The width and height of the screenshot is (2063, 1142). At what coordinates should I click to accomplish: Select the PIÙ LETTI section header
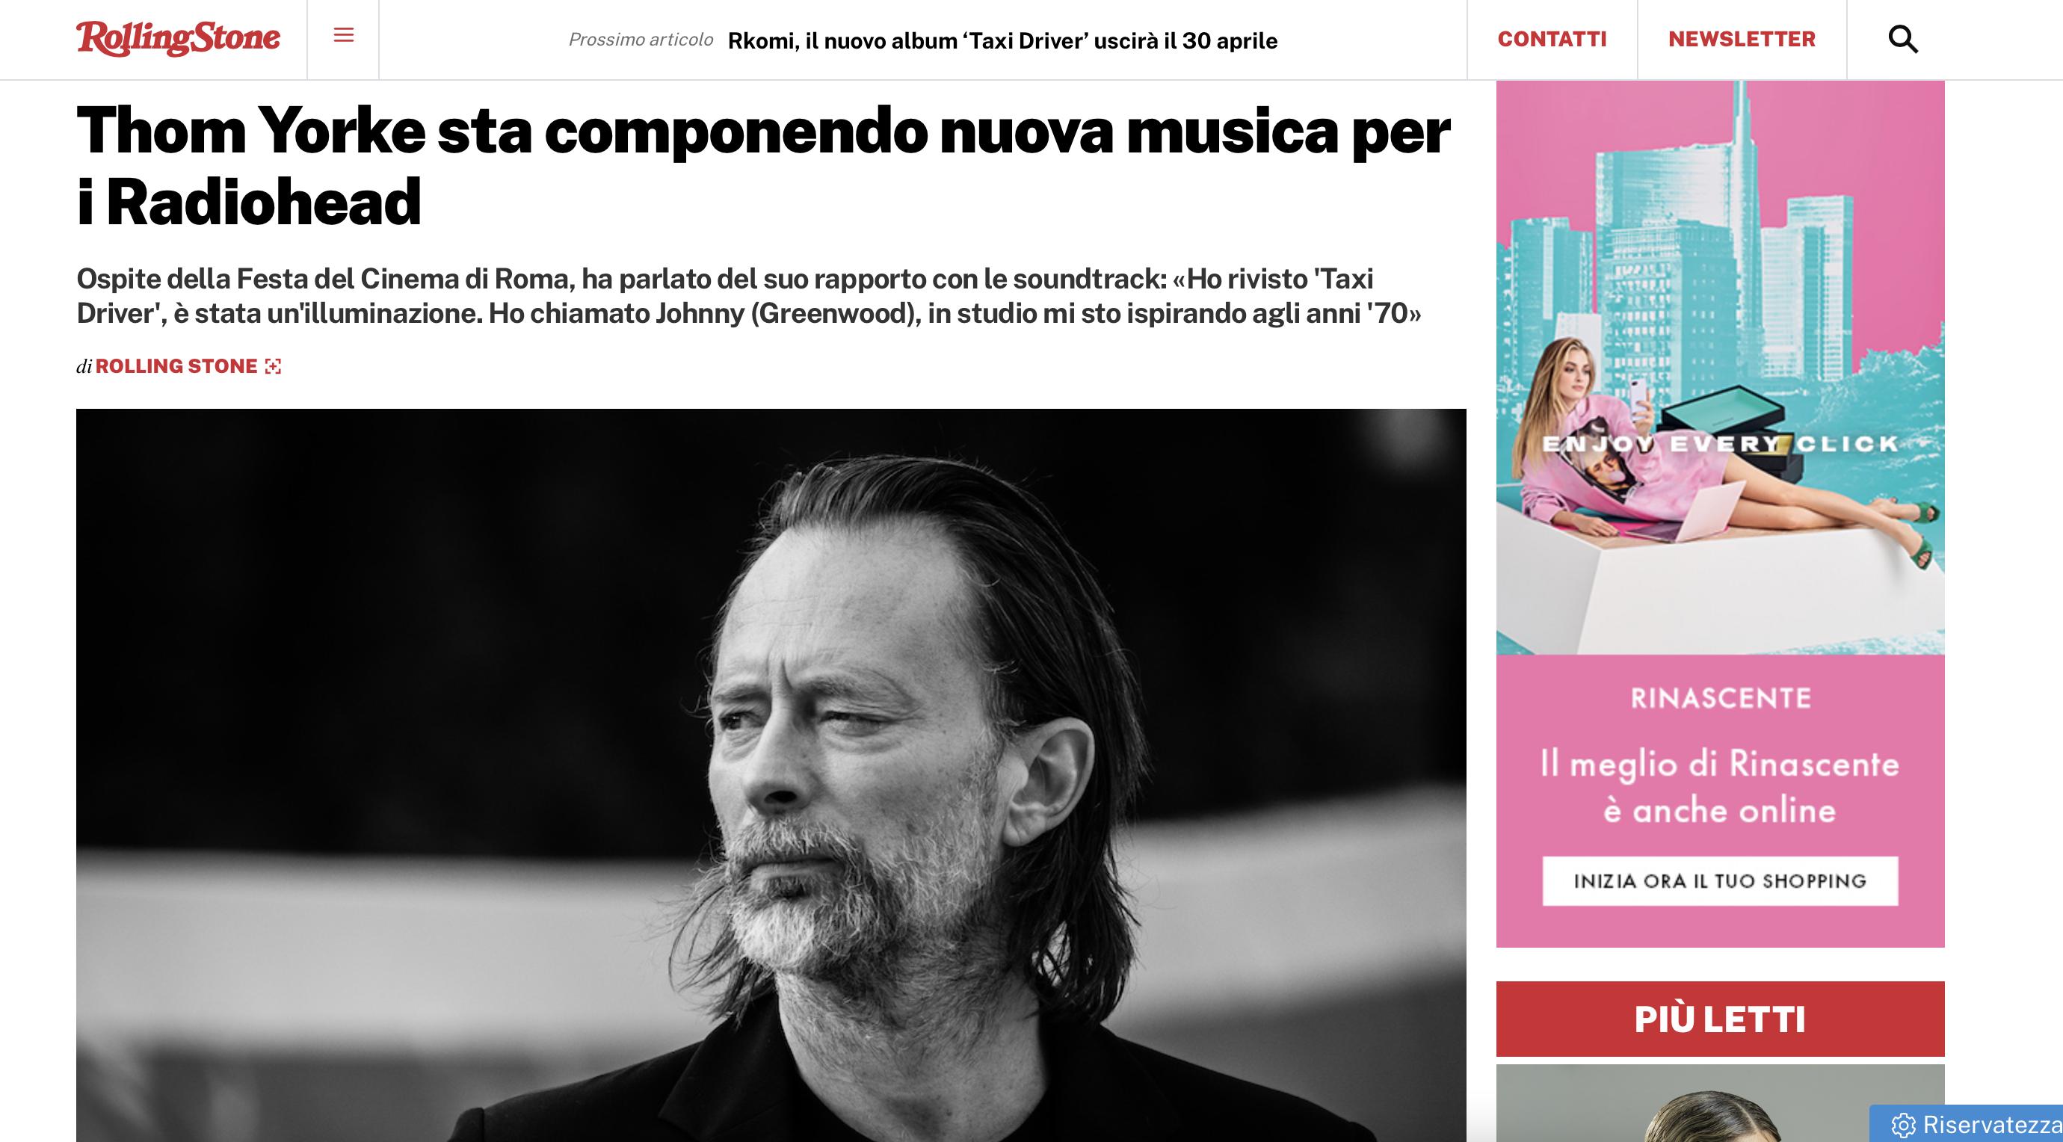(x=1720, y=1019)
